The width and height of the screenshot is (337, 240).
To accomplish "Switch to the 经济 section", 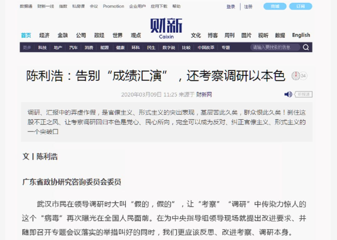I will click(44, 35).
